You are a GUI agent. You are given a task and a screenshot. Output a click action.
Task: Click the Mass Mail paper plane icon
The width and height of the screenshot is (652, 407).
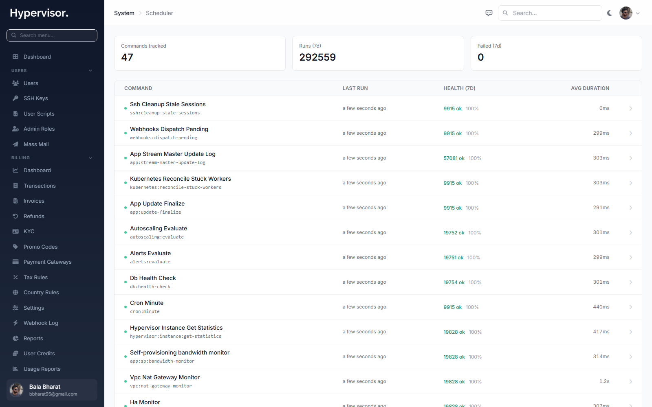tap(15, 144)
